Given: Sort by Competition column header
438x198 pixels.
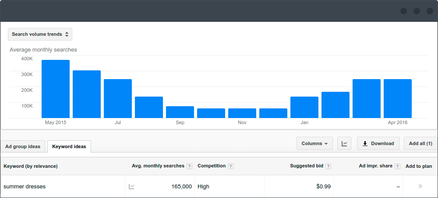Looking at the screenshot, I should (212, 166).
